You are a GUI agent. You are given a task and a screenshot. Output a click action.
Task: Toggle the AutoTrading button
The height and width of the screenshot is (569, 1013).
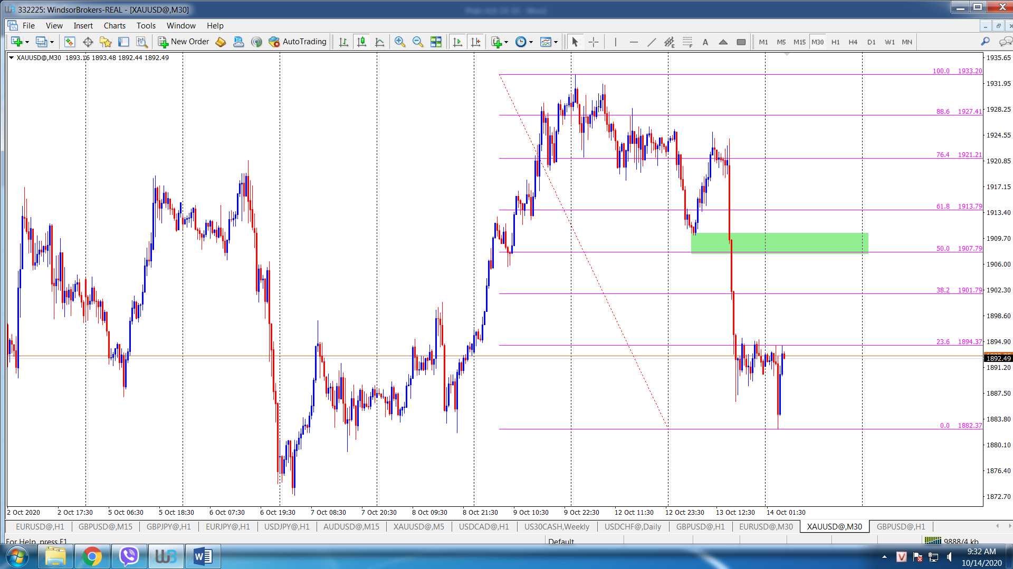click(x=298, y=42)
